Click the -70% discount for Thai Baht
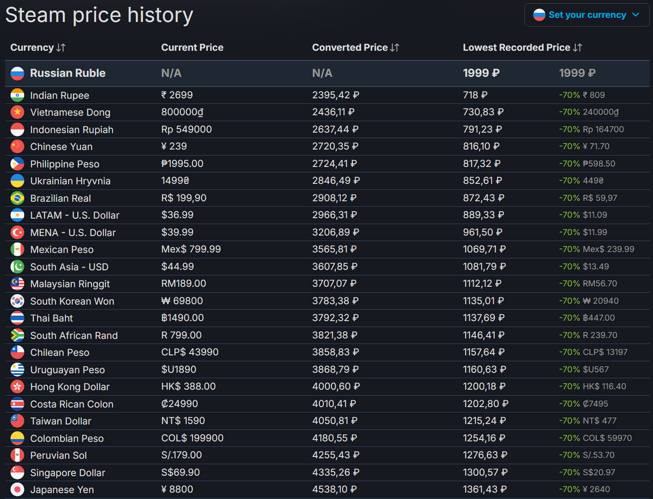The height and width of the screenshot is (499, 653). 569,318
